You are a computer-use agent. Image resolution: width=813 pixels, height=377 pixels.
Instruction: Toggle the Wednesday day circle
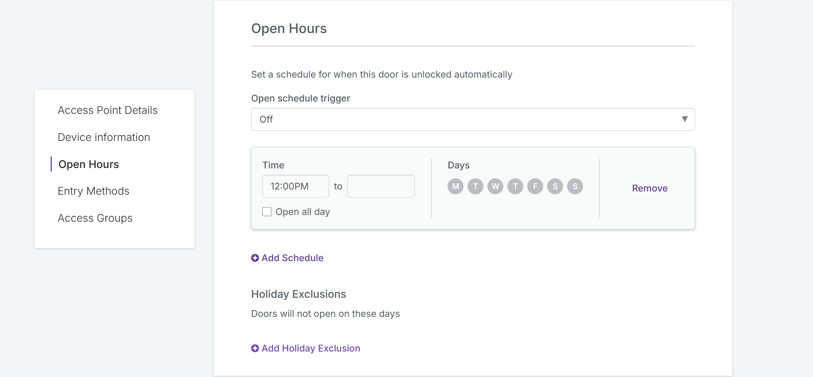(495, 186)
